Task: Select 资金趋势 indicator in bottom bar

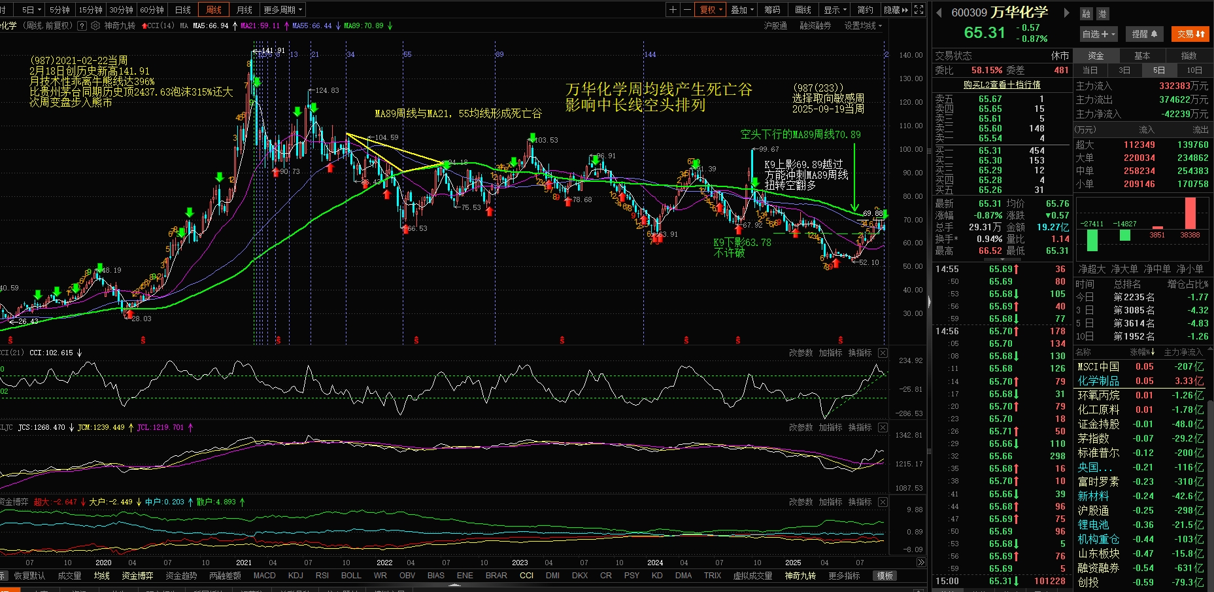Action: click(x=181, y=576)
